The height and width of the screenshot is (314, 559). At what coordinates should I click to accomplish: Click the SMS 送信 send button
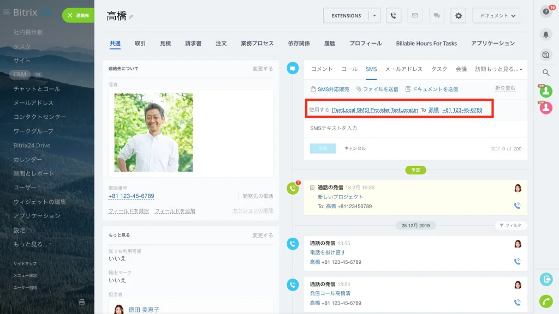click(x=323, y=148)
